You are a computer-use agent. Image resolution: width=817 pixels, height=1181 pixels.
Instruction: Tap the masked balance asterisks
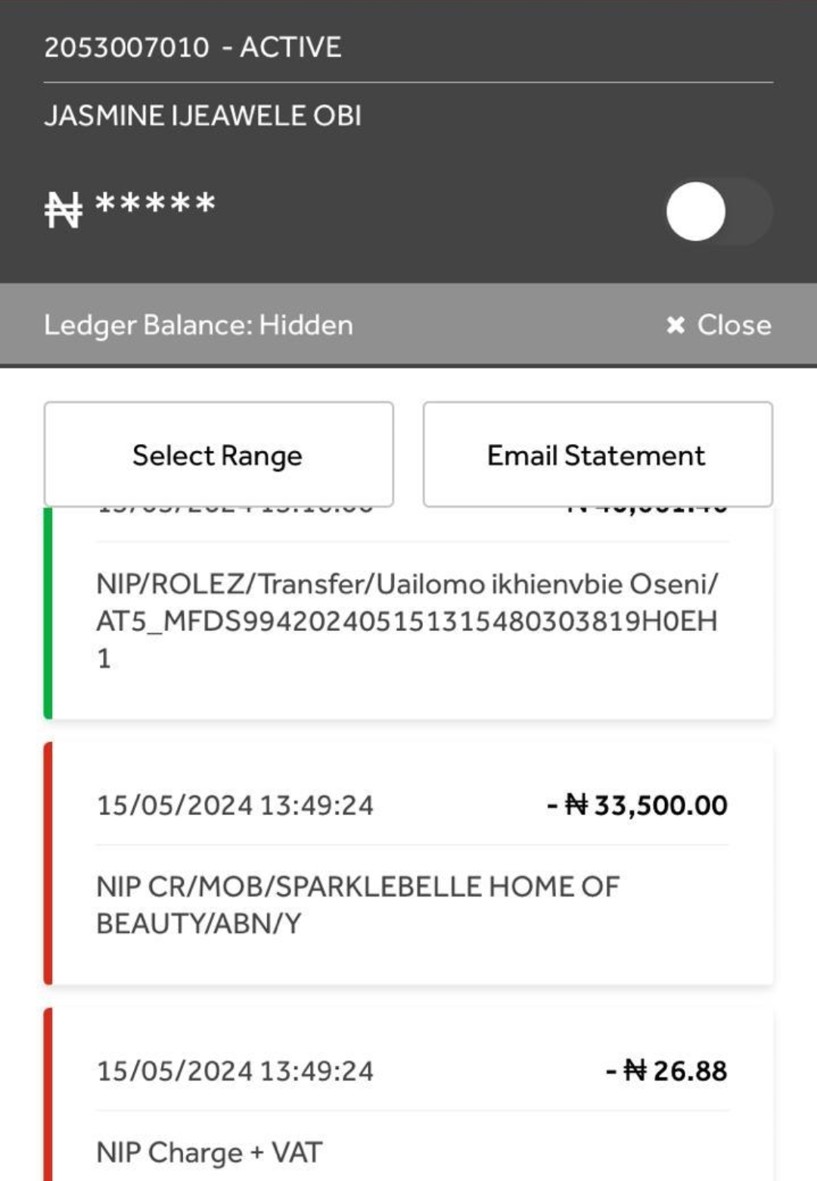(156, 204)
